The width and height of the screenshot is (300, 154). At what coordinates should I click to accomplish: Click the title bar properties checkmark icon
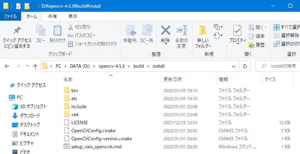pos(18,6)
